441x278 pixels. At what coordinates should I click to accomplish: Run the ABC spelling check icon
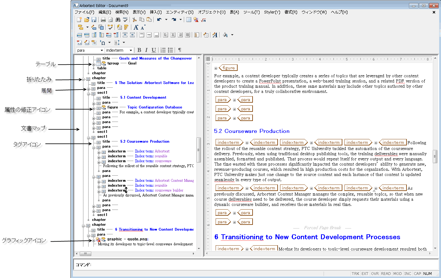click(x=125, y=20)
